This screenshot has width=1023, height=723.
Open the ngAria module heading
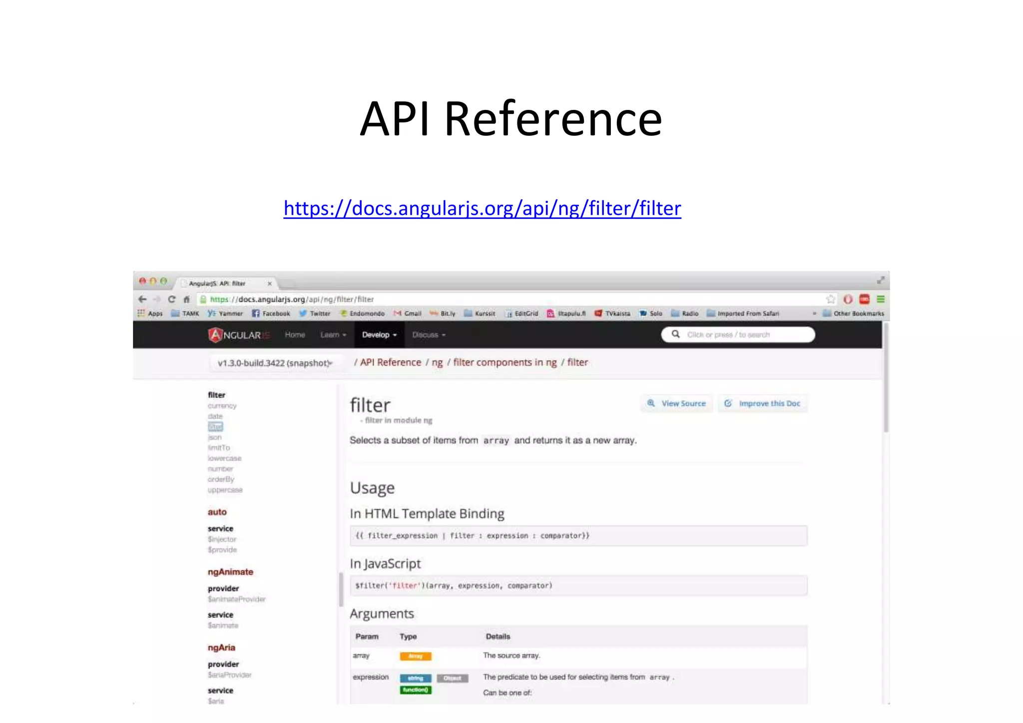coord(222,648)
